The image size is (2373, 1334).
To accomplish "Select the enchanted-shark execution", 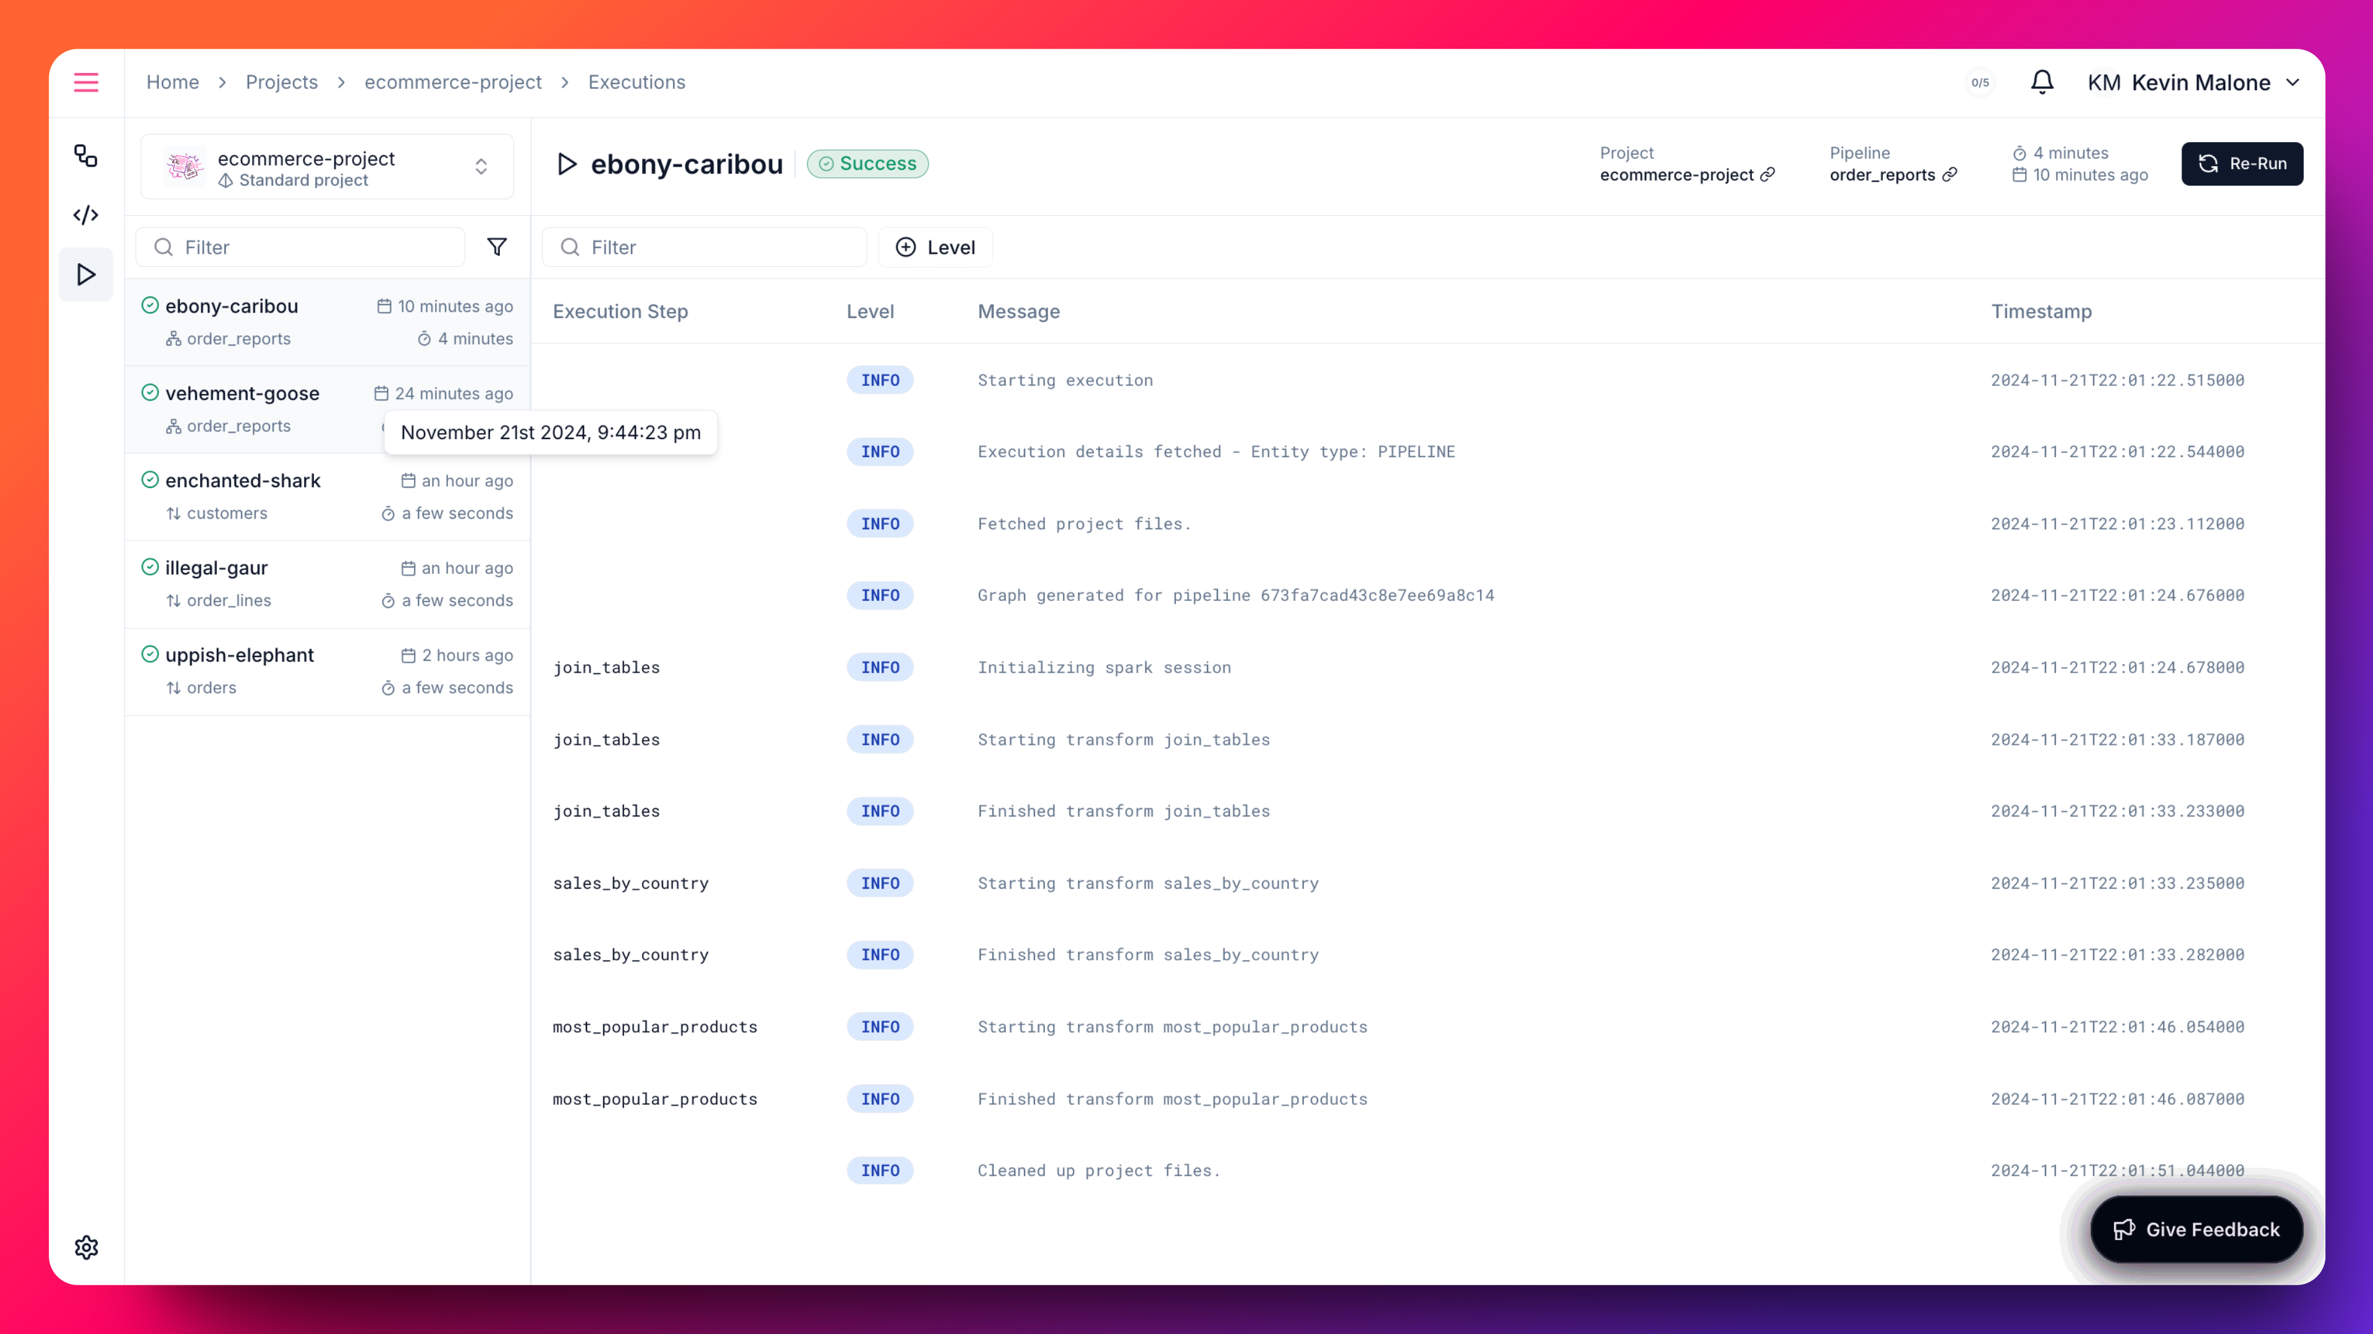I will (x=327, y=497).
